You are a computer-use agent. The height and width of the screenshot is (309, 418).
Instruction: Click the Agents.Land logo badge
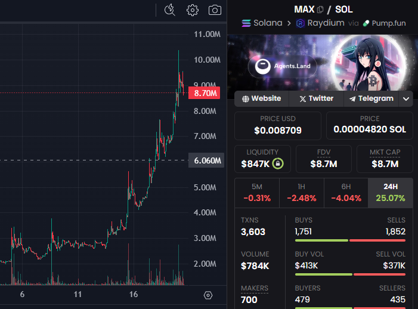tap(283, 66)
